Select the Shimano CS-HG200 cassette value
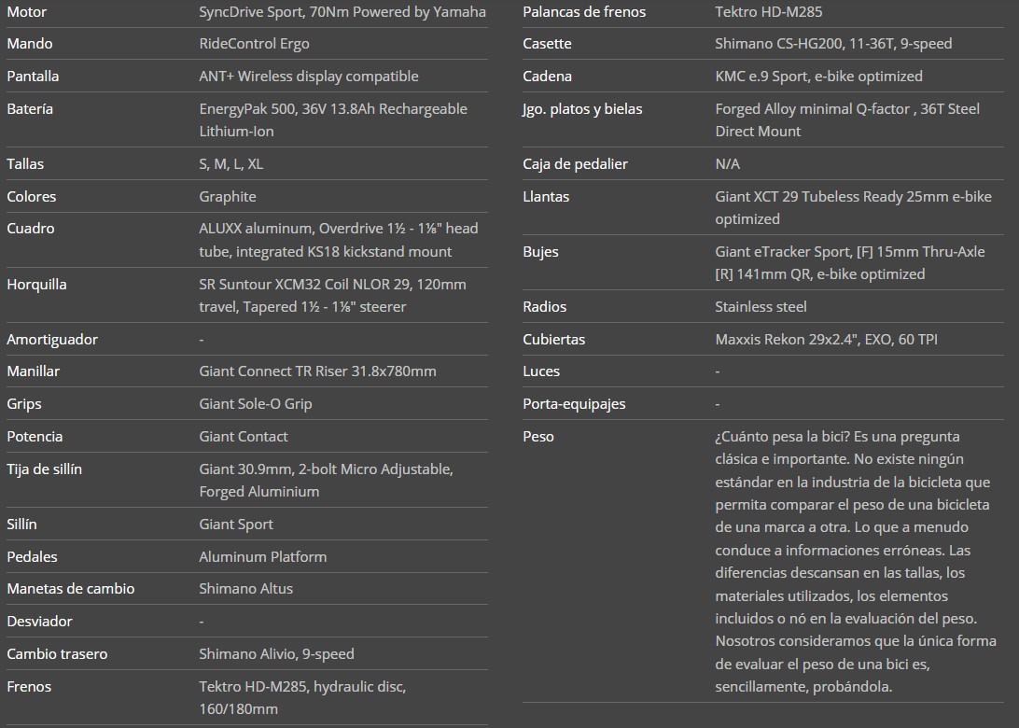 [x=832, y=44]
